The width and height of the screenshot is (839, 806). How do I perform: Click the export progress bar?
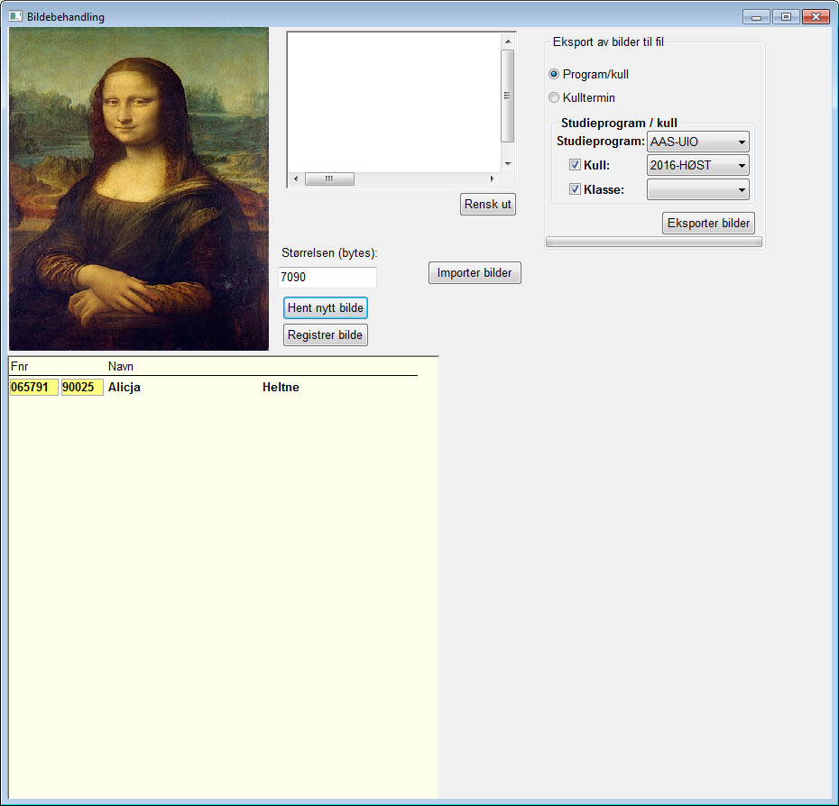654,243
